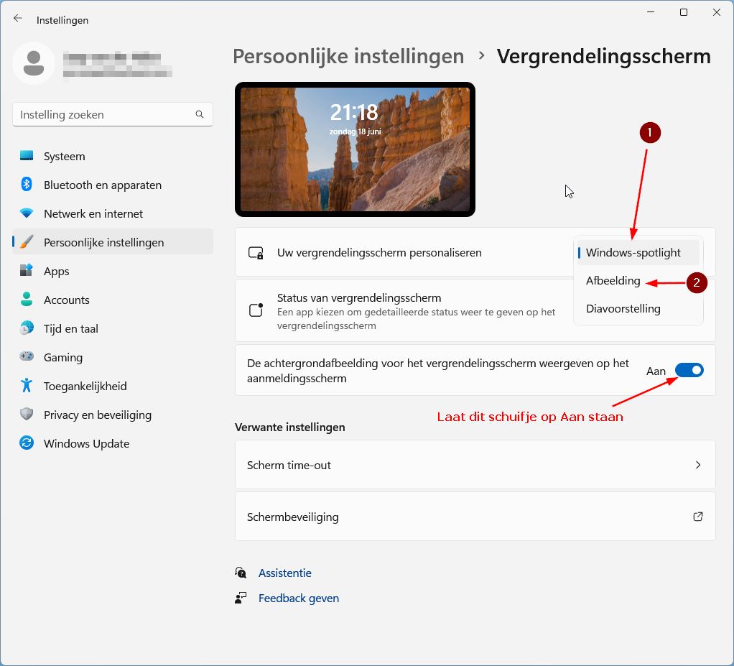Image resolution: width=734 pixels, height=666 pixels.
Task: Open Tijd en taal settings section
Action: (71, 328)
